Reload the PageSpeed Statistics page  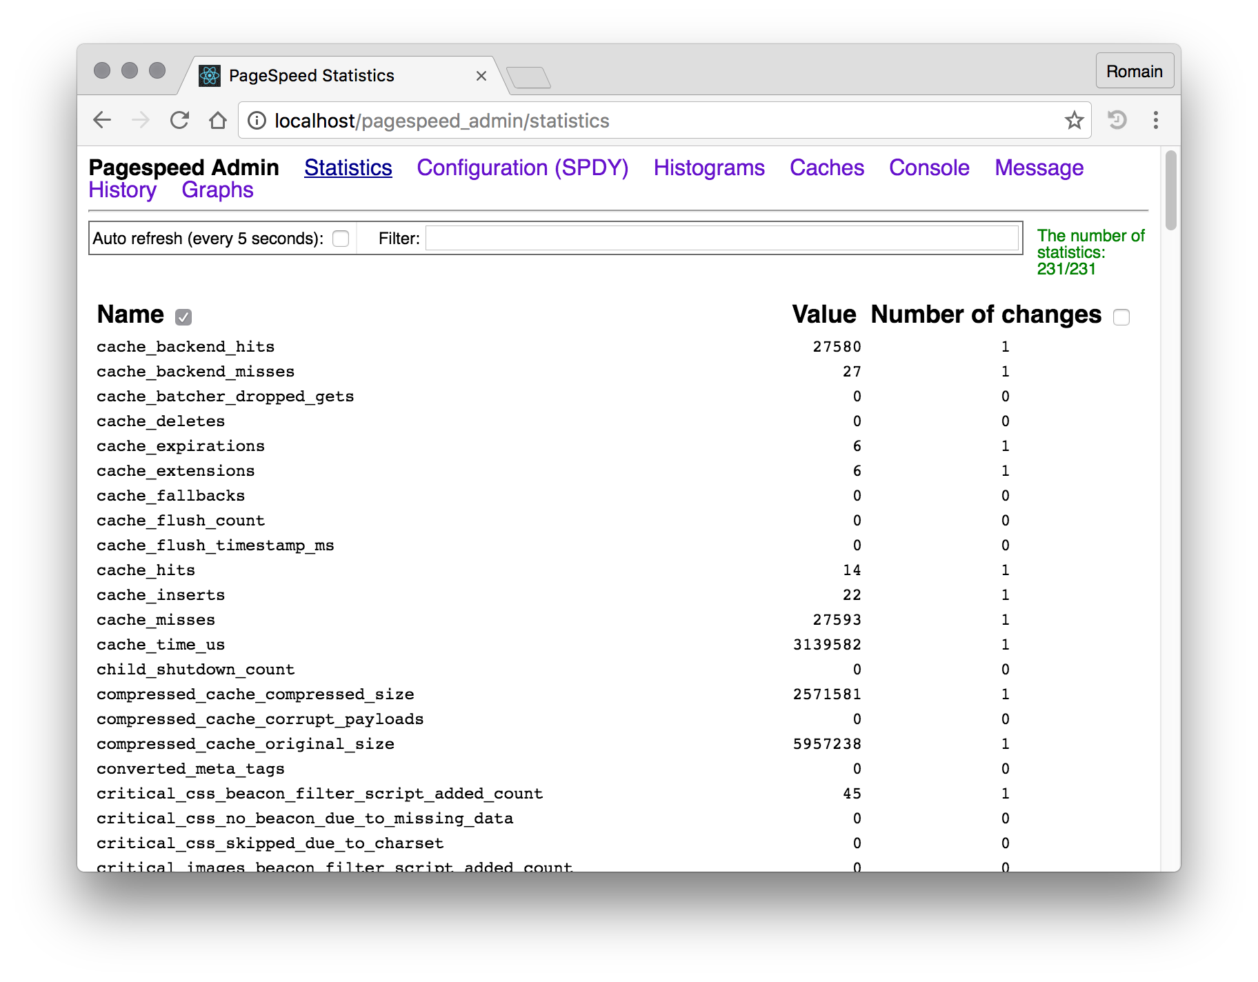pos(179,120)
